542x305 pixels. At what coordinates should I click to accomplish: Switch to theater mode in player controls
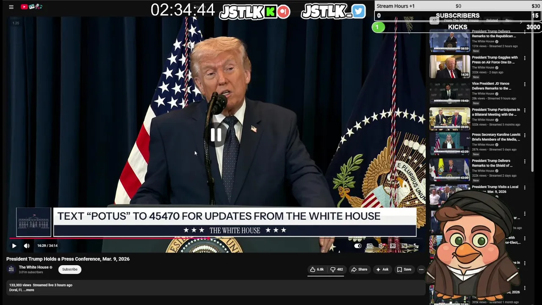point(393,246)
